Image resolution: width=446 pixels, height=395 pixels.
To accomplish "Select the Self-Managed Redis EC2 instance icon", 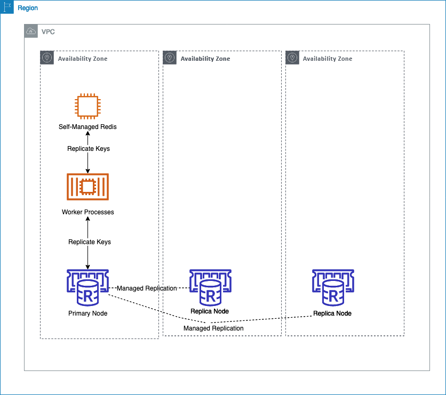I will [87, 106].
